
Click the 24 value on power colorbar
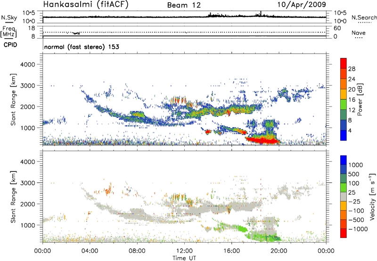(x=352, y=79)
